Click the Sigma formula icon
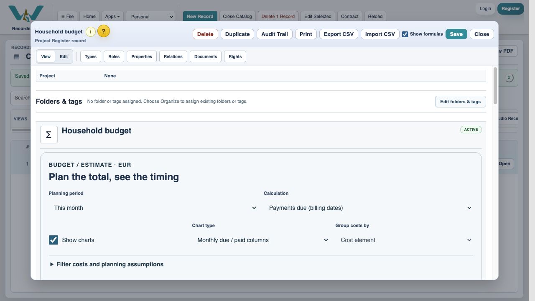The image size is (535, 301). coord(49,135)
